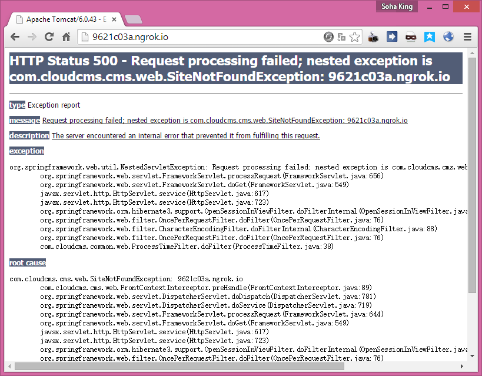This screenshot has width=482, height=376.
Task: Click the DispatcherServlet.java:781 line
Action: click(x=208, y=297)
